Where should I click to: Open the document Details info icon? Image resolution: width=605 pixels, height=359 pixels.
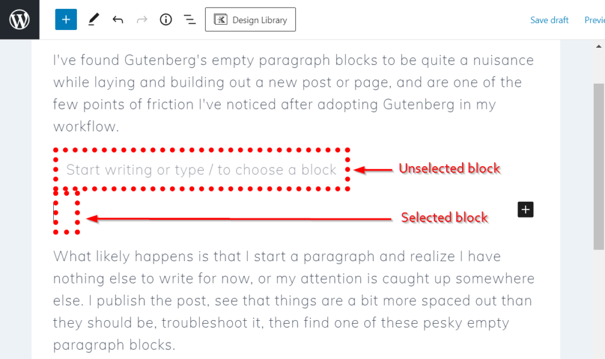pyautogui.click(x=166, y=19)
